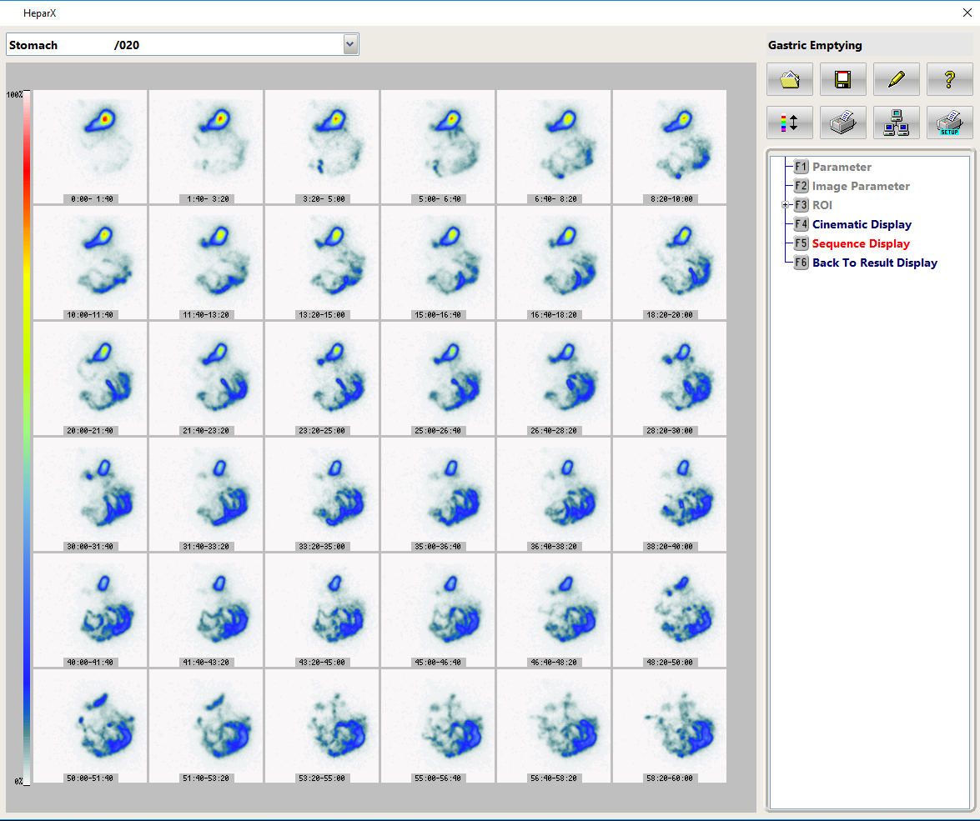Click the color scale adjustment icon
980x821 pixels.
(x=789, y=123)
